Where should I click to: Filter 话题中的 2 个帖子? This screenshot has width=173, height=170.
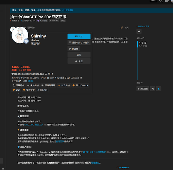79,42
